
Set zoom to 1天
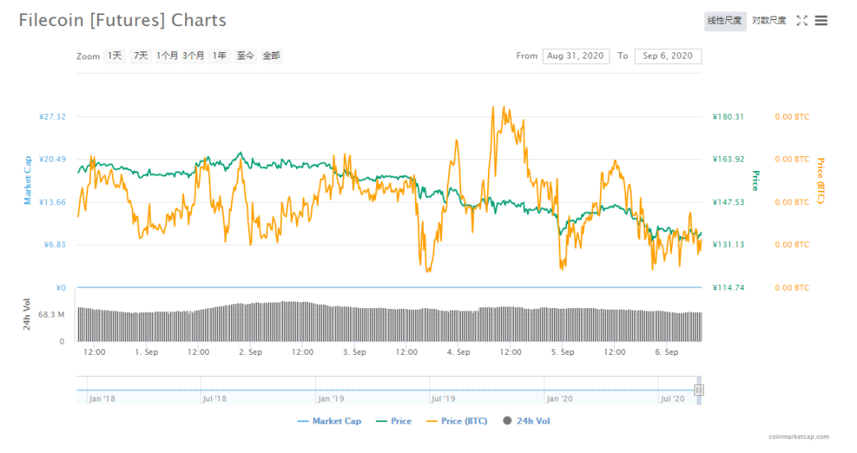coord(115,55)
